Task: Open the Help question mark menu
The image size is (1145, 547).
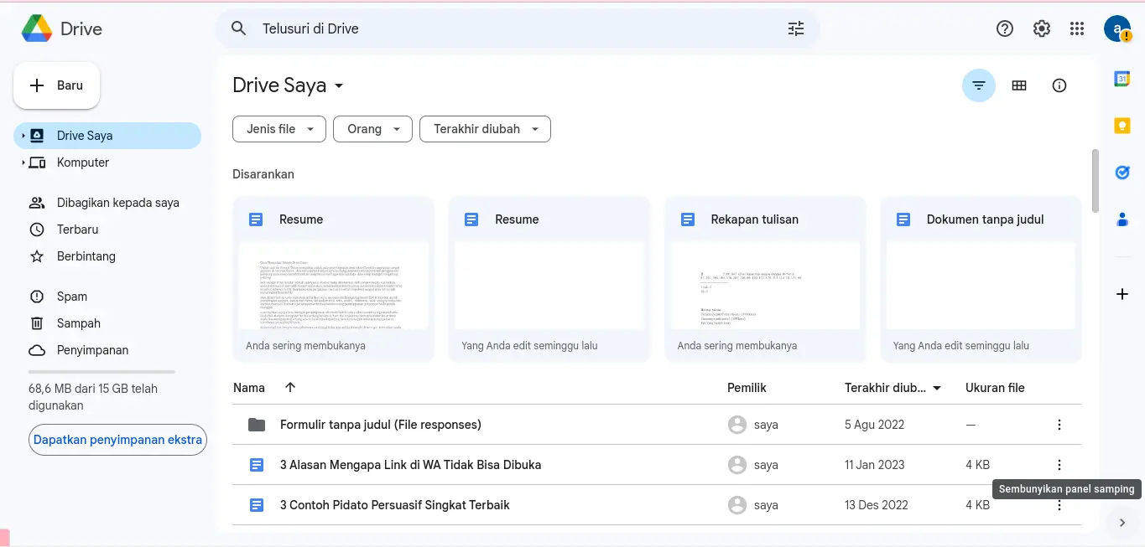Action: point(1005,28)
